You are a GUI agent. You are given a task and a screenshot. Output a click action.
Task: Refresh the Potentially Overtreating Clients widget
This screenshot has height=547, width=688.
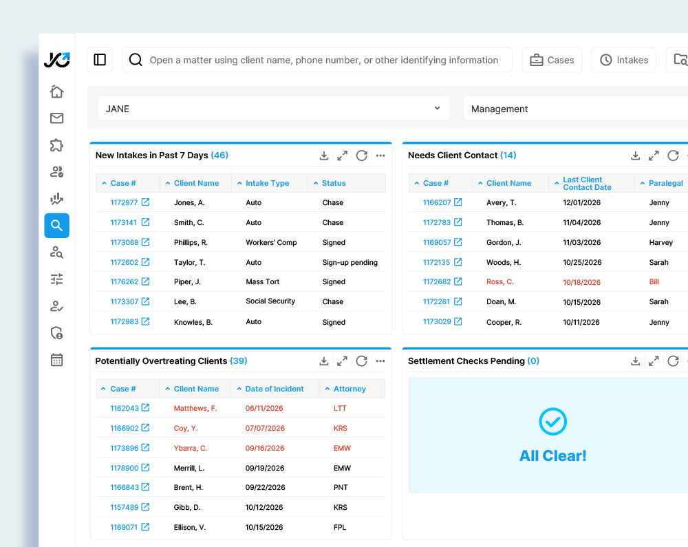pos(361,361)
